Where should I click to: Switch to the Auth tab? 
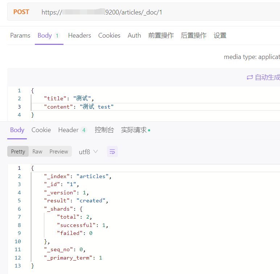click(x=134, y=35)
